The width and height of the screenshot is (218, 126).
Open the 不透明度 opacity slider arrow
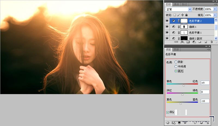(215, 9)
